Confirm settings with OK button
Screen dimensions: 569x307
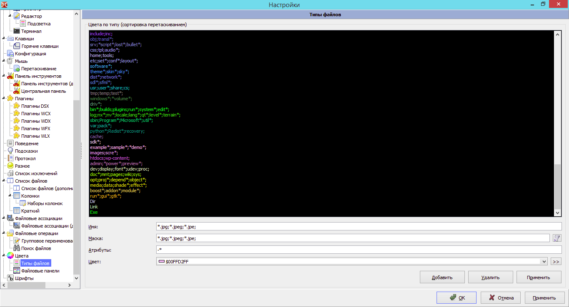(457, 297)
